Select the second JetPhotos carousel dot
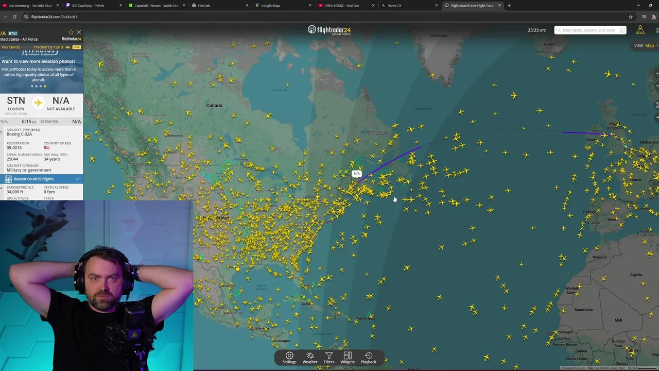Image resolution: width=659 pixels, height=371 pixels. coord(36,86)
